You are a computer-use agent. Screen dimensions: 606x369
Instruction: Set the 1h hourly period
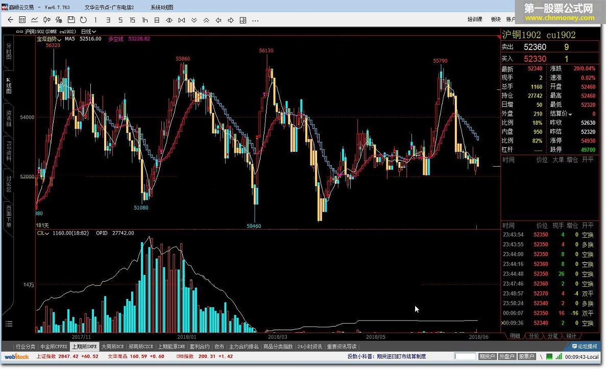click(145, 20)
